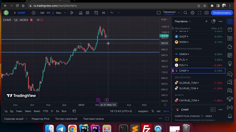This screenshot has height=132, width=236.
Task: Open the indicator templates grid icon
Action: [x=87, y=13]
